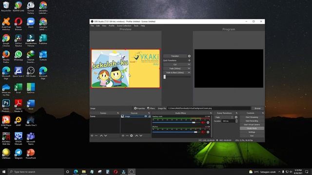
Task: Click OBS Studio icon on the taskbar
Action: click(x=131, y=172)
